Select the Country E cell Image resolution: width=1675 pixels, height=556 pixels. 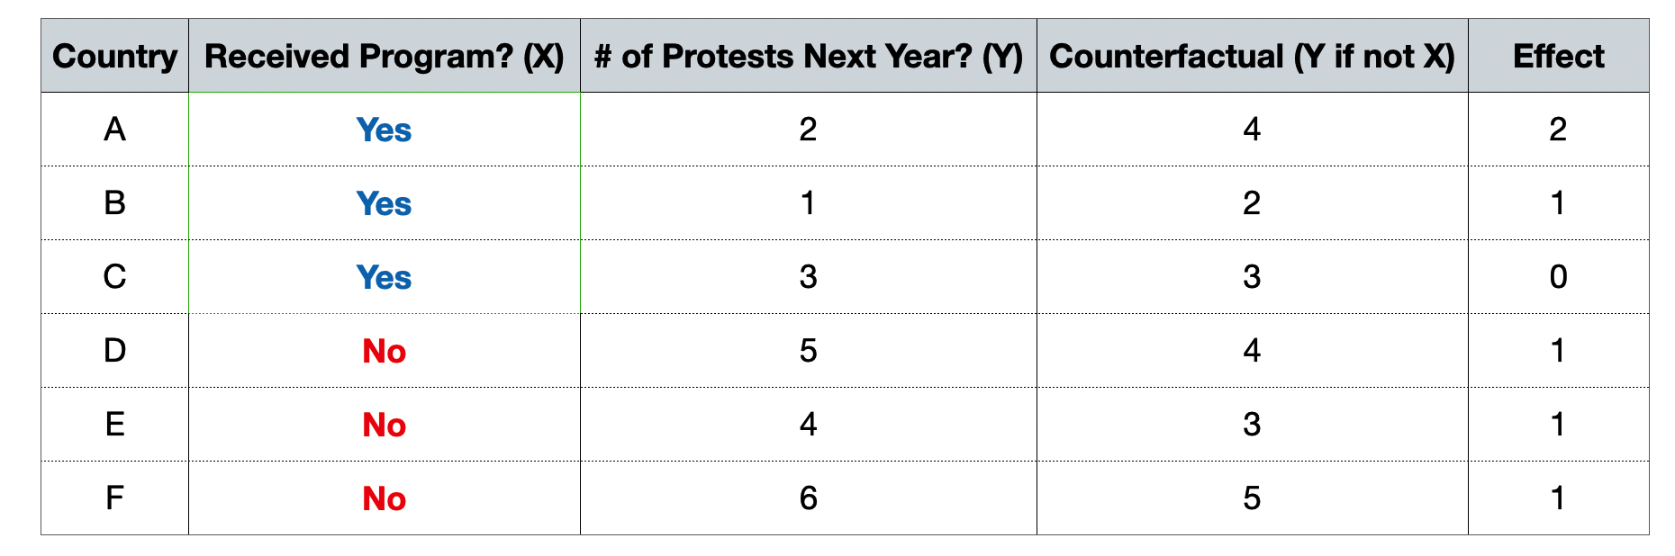[x=114, y=425]
